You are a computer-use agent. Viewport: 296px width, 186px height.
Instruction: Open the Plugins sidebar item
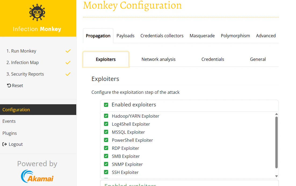10,133
